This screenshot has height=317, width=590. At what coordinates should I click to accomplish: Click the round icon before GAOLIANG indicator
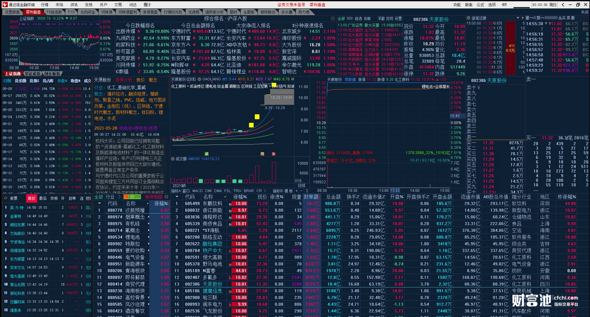tap(199, 79)
